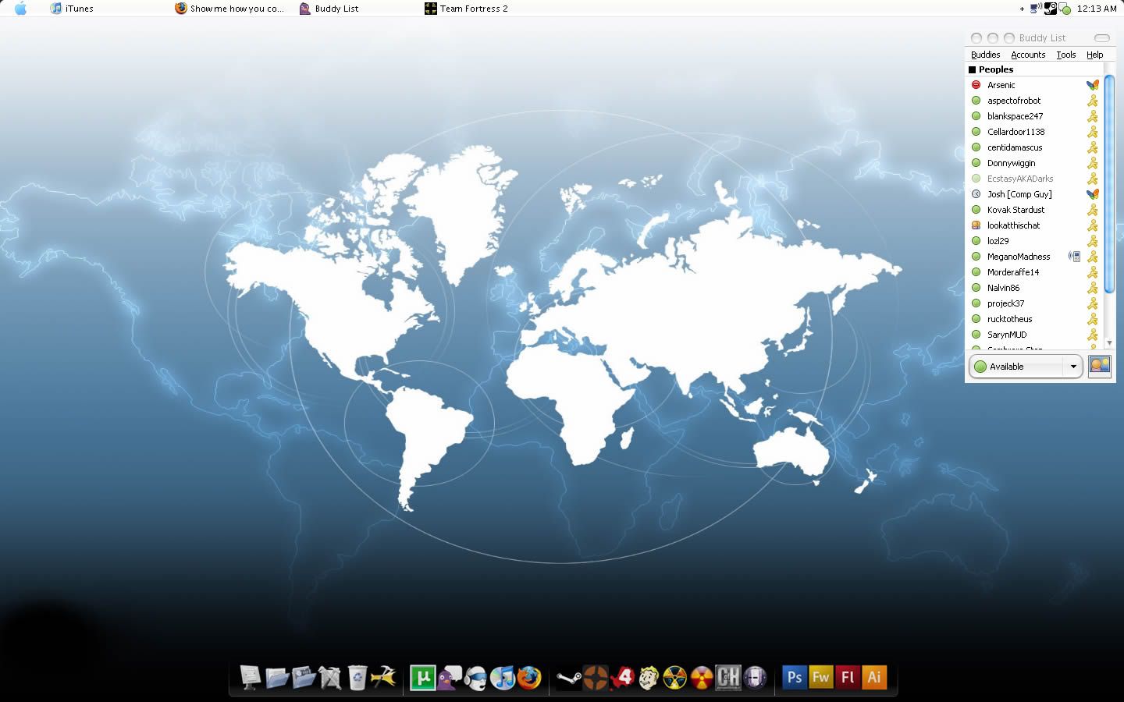
Task: Open the purple helmet icon in dock
Action: coord(755,677)
